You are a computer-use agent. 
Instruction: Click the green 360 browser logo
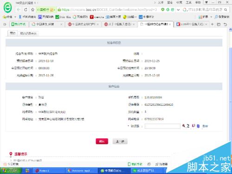coord(7,7)
